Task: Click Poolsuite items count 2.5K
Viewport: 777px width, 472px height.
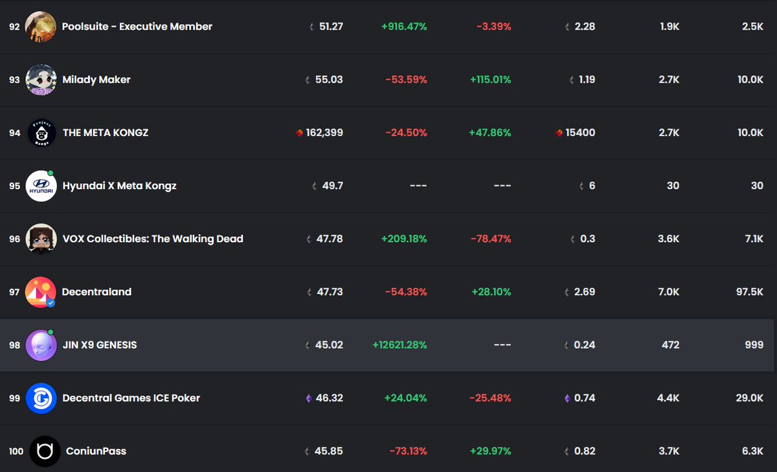Action: (x=753, y=27)
